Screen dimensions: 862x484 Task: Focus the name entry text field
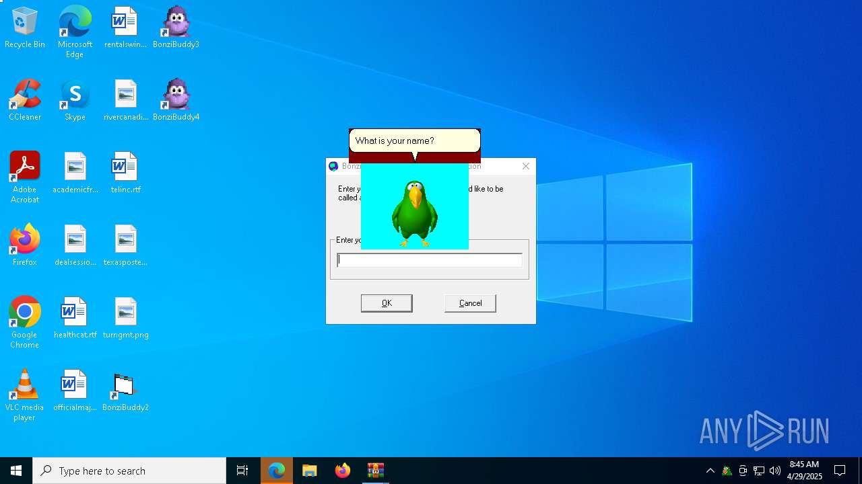430,260
